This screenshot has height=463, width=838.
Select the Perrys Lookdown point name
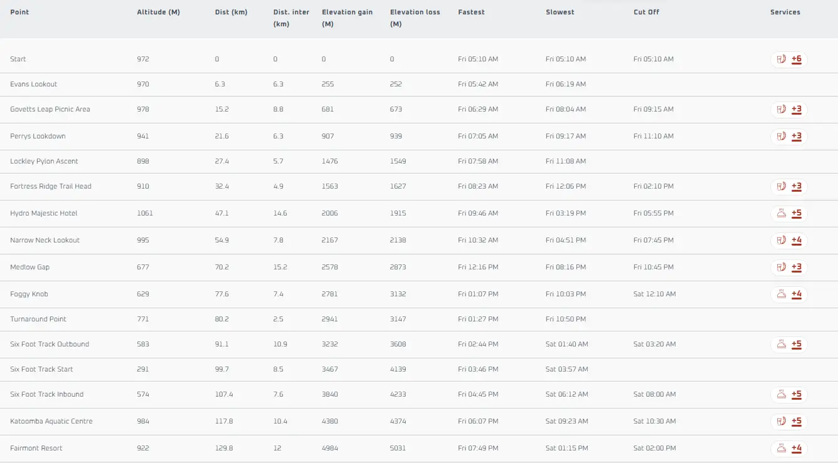pyautogui.click(x=38, y=136)
